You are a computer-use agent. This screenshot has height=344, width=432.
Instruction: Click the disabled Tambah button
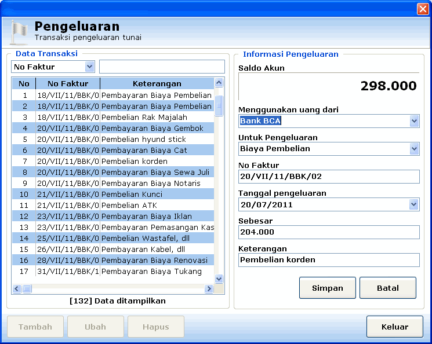35,327
